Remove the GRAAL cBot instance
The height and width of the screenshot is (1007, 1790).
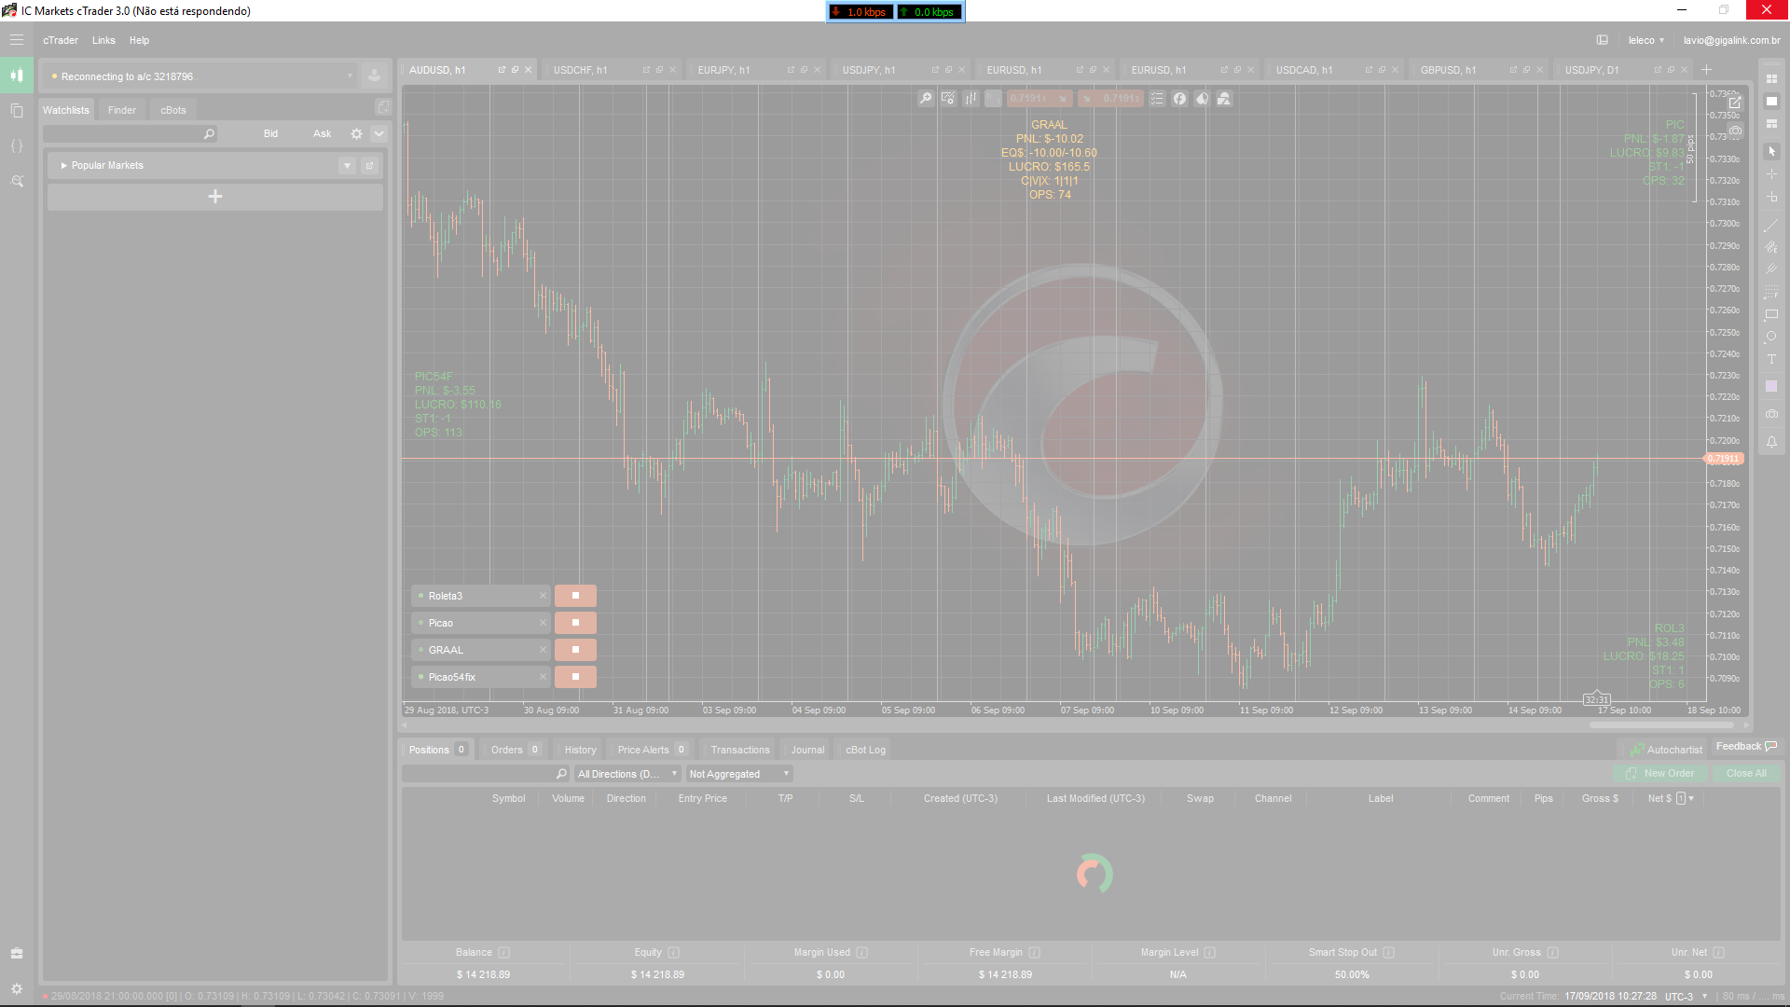[x=543, y=650]
